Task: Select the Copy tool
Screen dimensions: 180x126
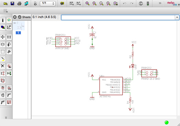Action: (9, 37)
